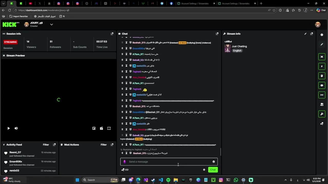The height and width of the screenshot is (184, 328).
Task: Toggle the speech bubble chat panel in sidebar
Action: (x=322, y=85)
